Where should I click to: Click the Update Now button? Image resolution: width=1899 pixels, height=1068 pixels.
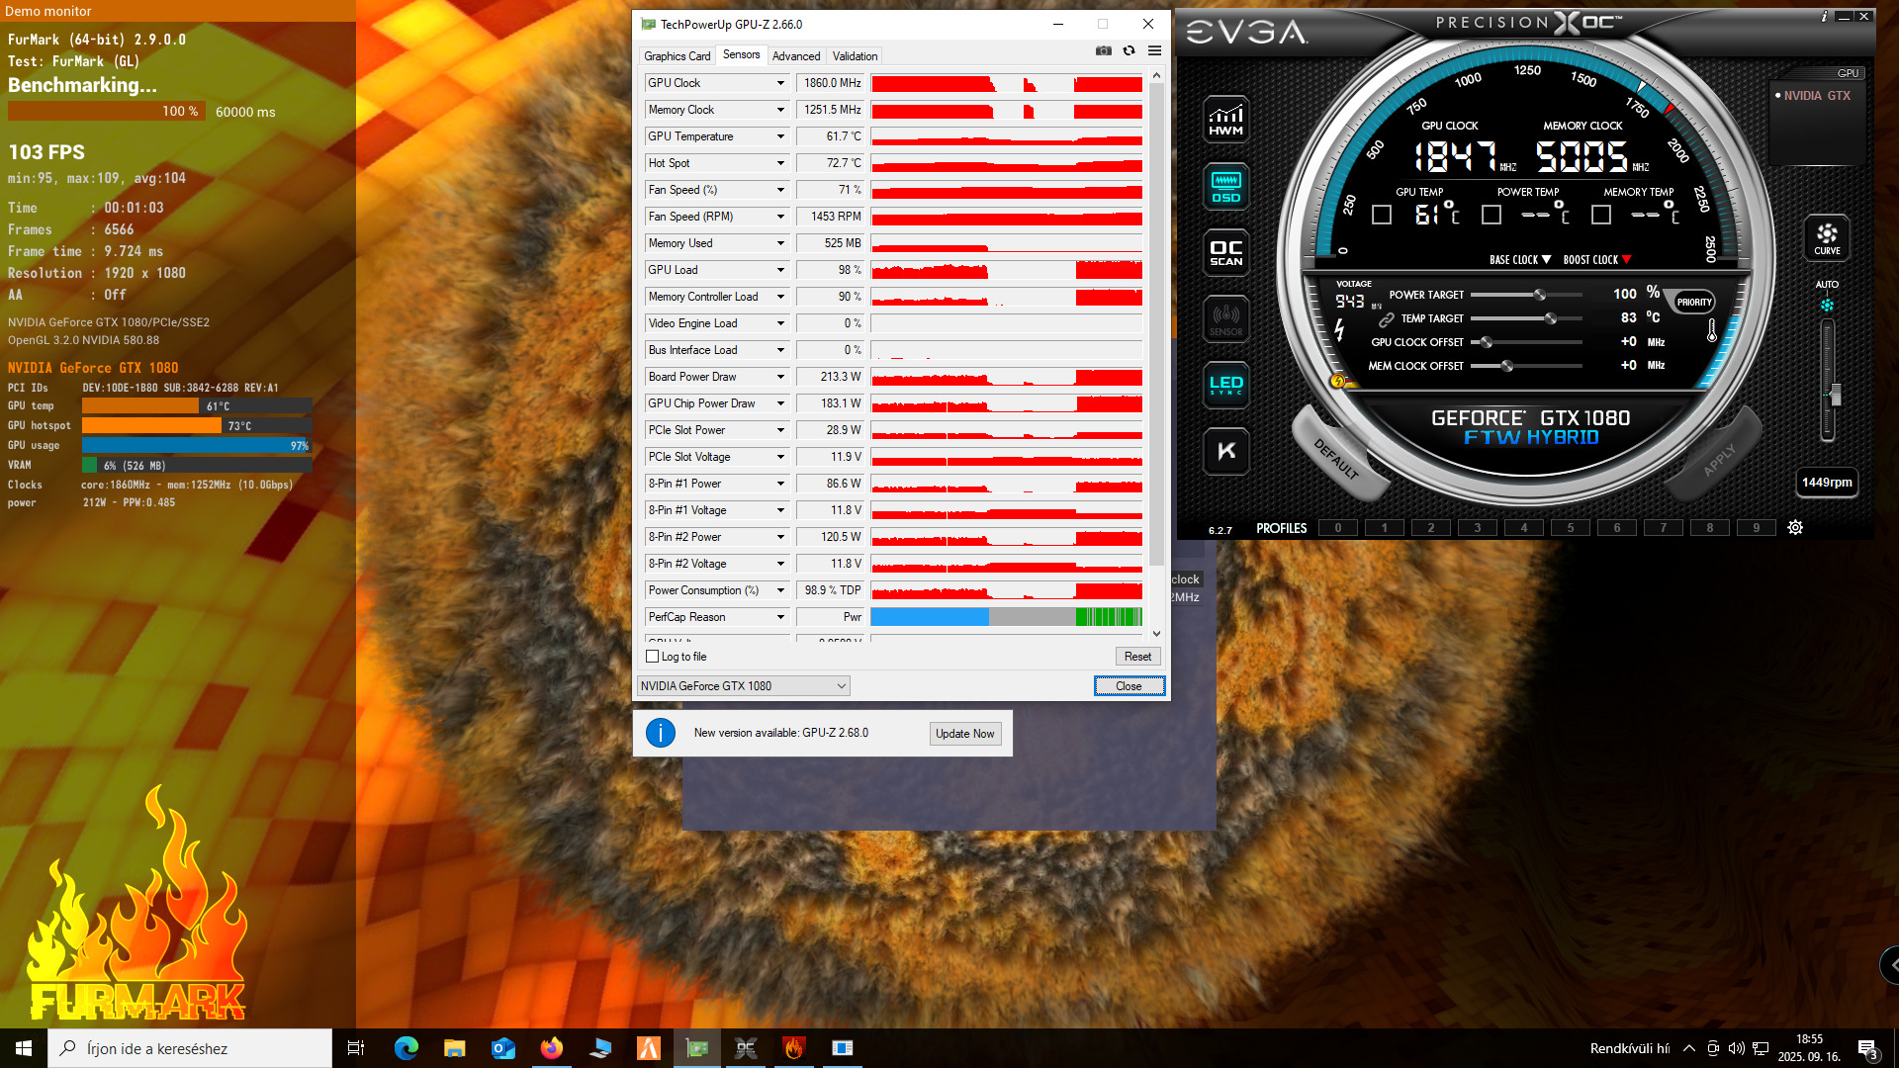pos(964,734)
